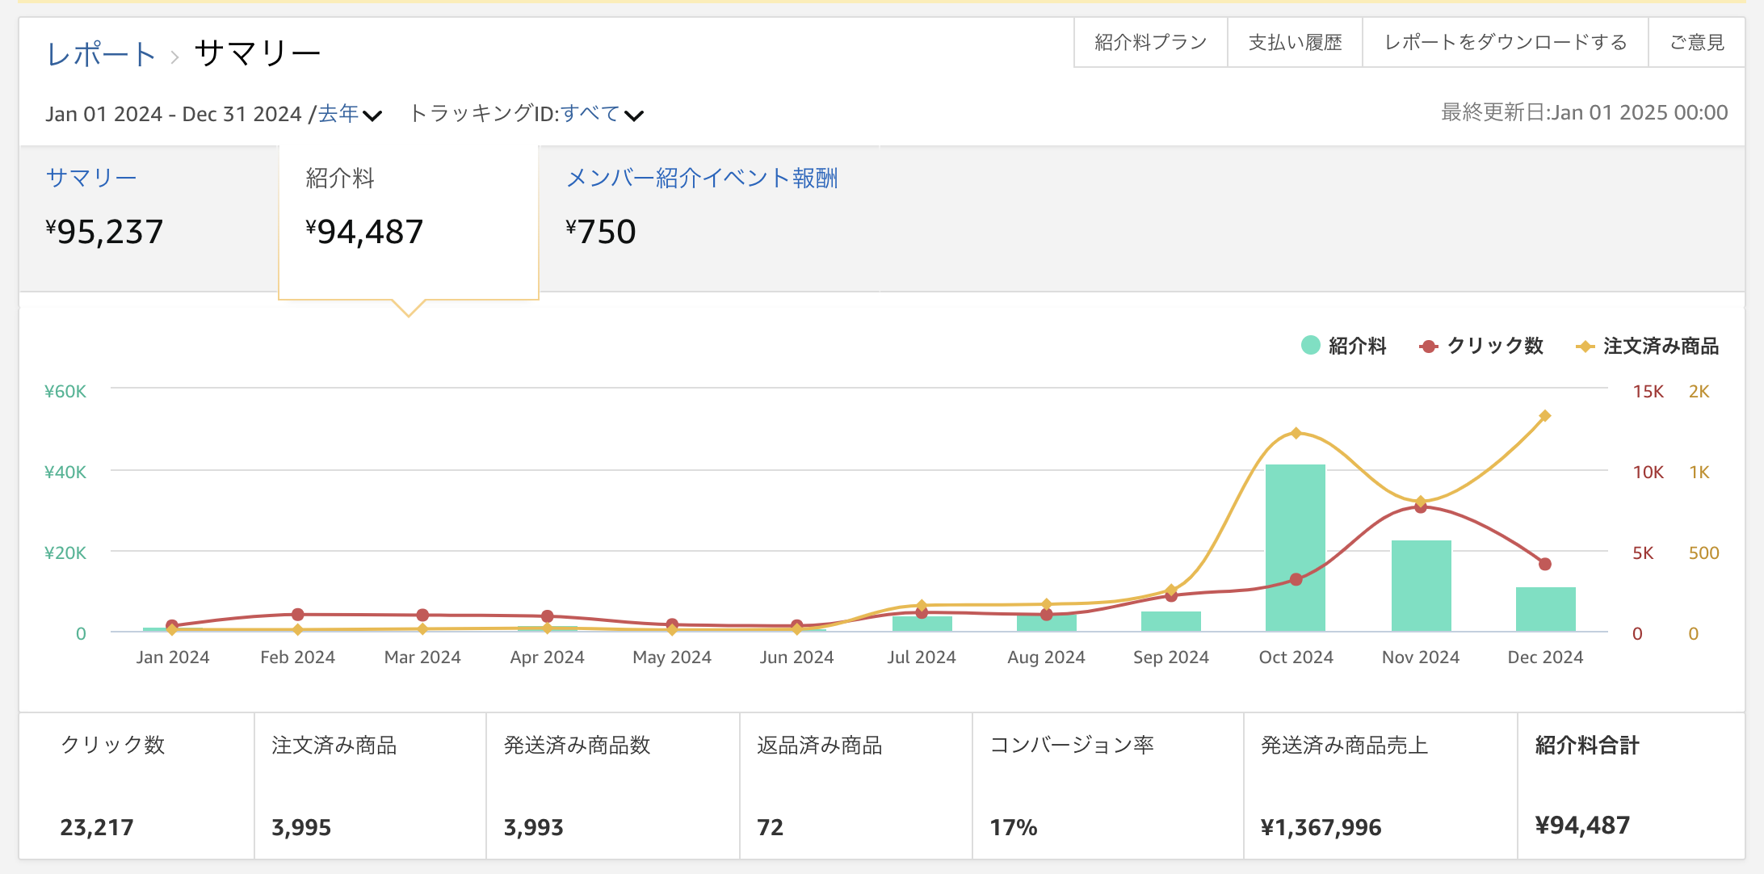Click Dec 2024 yellow orders data point
The height and width of the screenshot is (874, 1764).
click(1545, 416)
